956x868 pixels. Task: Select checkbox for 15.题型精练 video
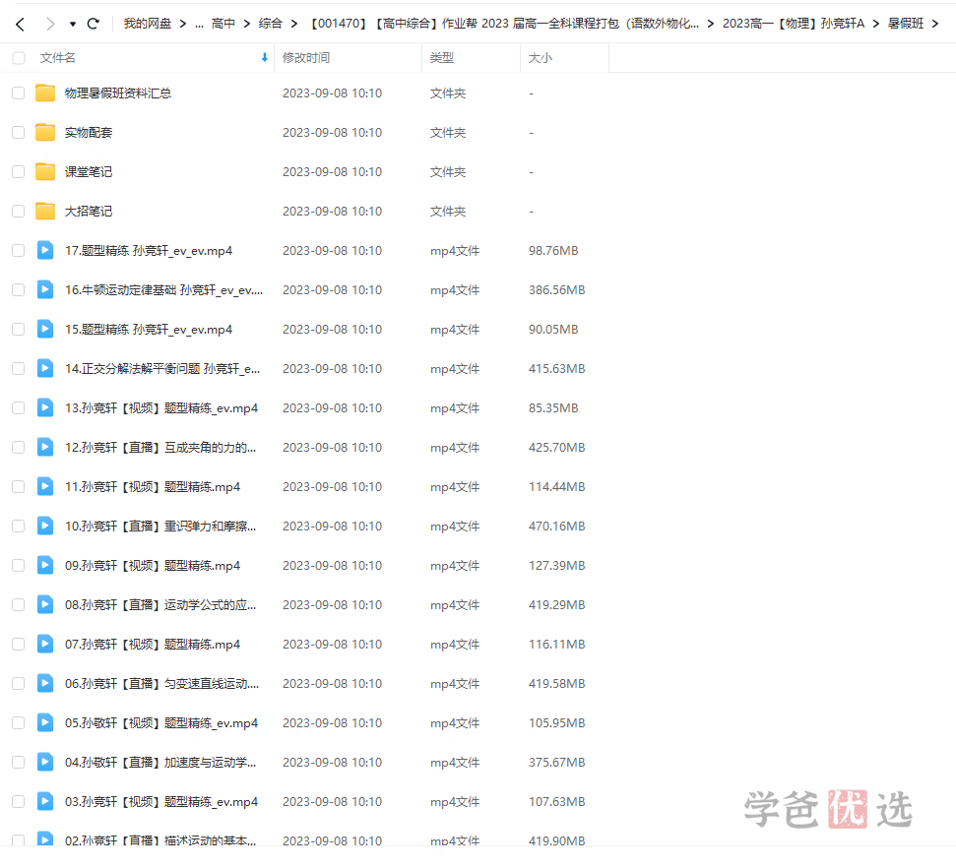tap(19, 329)
